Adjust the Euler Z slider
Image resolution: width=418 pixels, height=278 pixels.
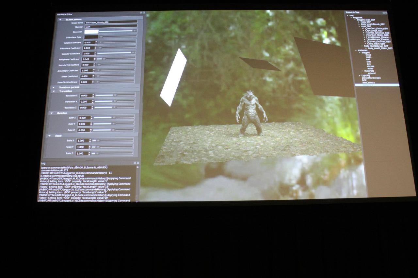click(113, 129)
